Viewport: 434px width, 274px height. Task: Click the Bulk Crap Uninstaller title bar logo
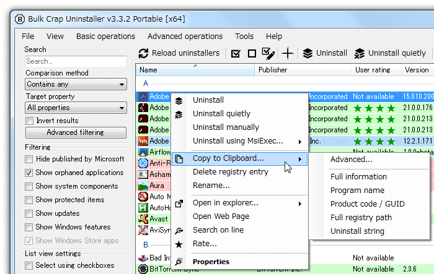[20, 19]
